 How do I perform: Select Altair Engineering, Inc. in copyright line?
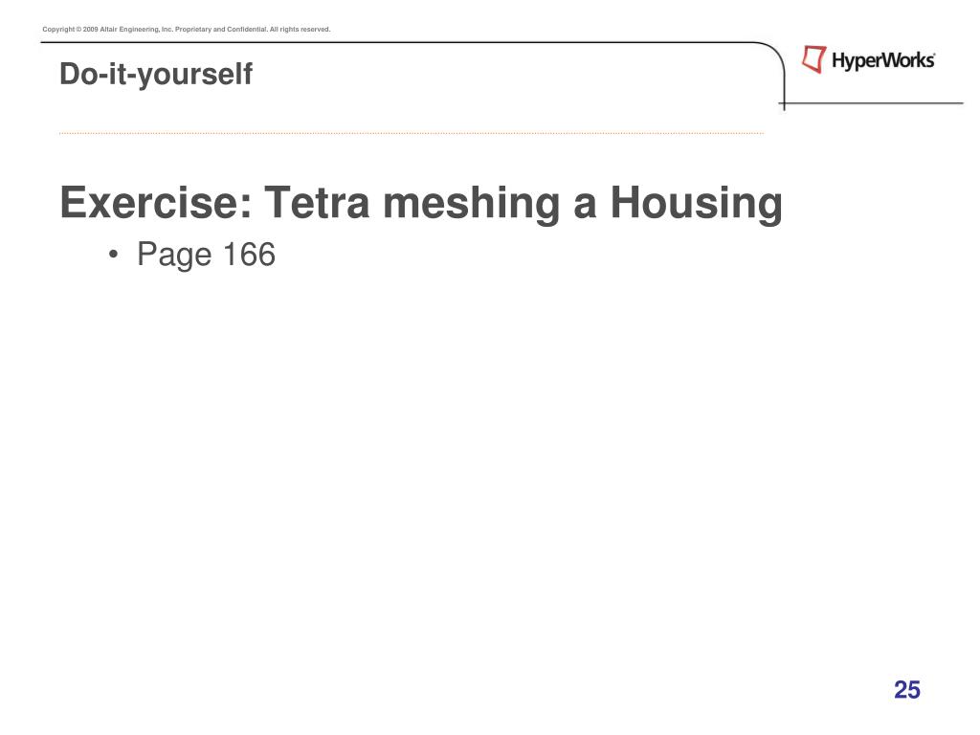click(x=136, y=30)
